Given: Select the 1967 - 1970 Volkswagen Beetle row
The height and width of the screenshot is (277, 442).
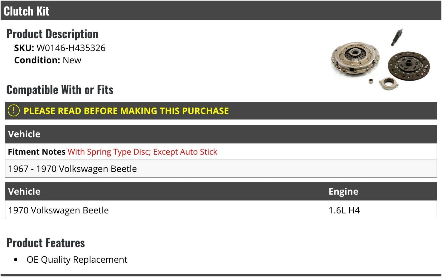Looking at the screenshot, I should tap(221, 169).
